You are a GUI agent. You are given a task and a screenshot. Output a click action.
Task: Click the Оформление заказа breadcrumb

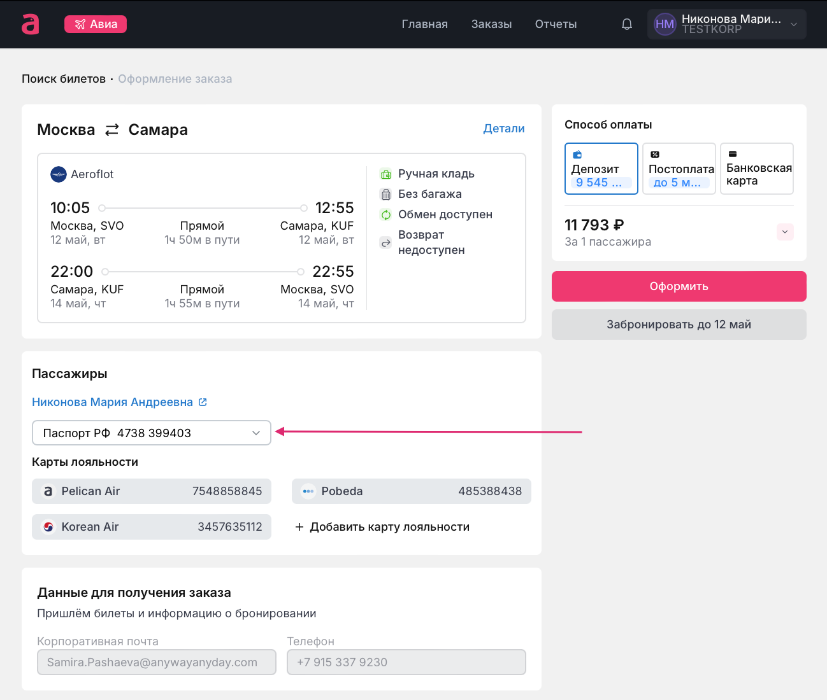pyautogui.click(x=175, y=79)
